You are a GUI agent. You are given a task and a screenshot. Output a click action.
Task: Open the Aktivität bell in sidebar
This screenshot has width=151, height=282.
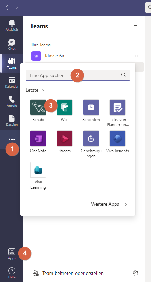click(x=12, y=25)
